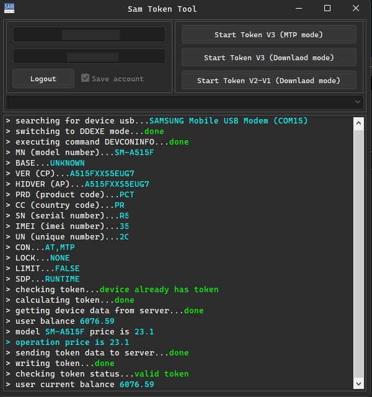Viewport: 372px width, 397px height.
Task: Click the SAMSUNG Mobile USB Modem (COM15) text
Action: (228, 120)
